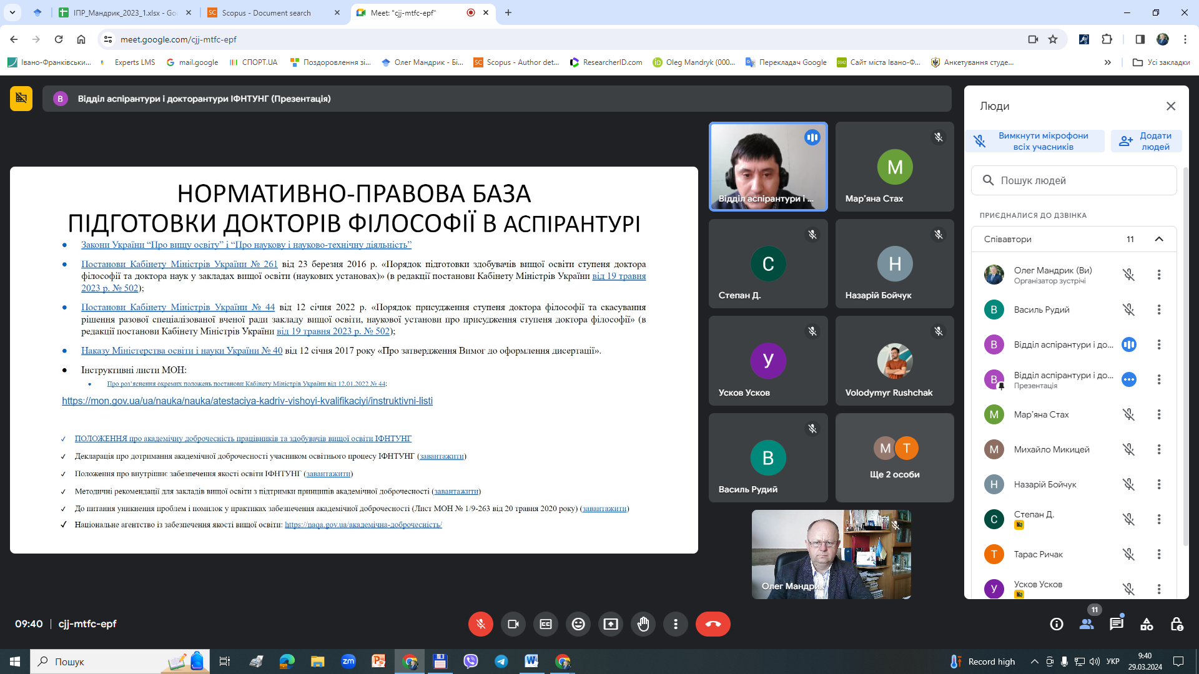The image size is (1199, 674).
Task: Open the activities panel
Action: click(1146, 623)
